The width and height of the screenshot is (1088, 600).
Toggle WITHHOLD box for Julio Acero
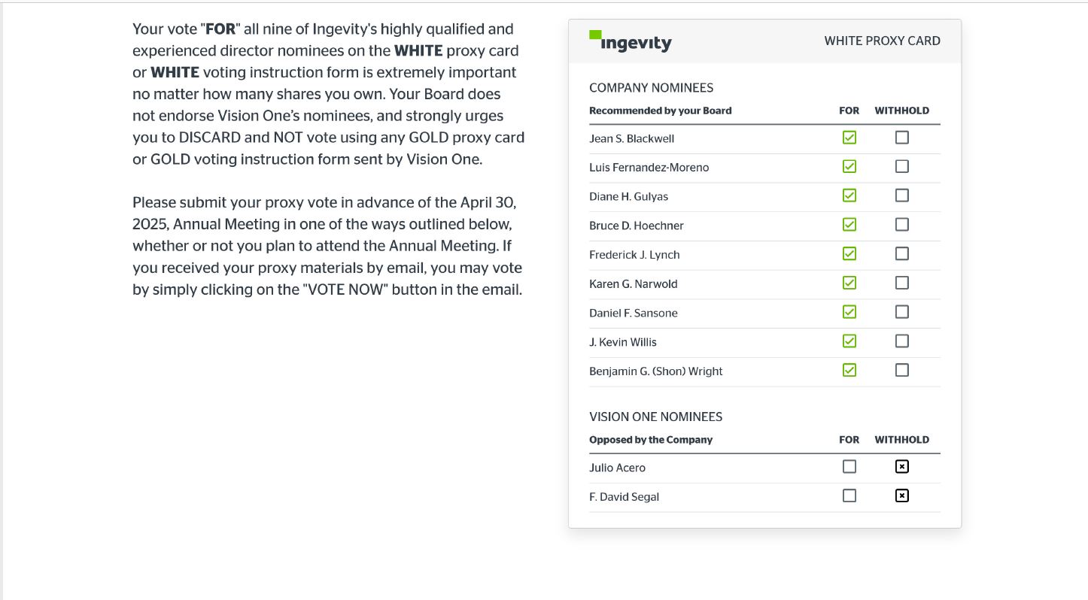(x=902, y=467)
